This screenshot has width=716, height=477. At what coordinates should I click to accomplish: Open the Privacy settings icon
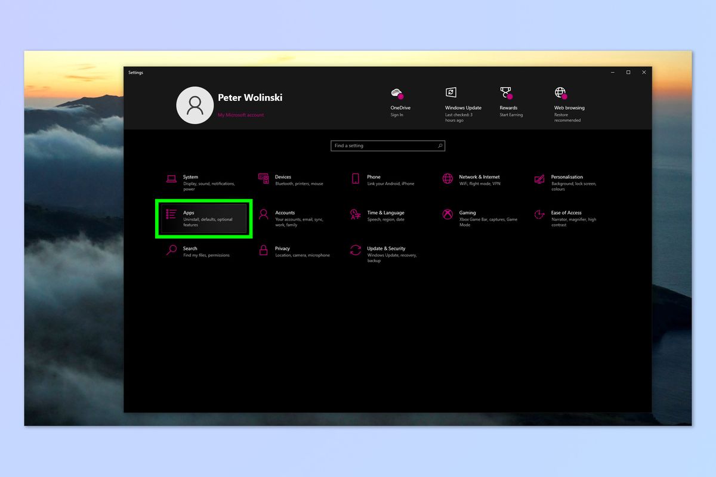click(263, 251)
